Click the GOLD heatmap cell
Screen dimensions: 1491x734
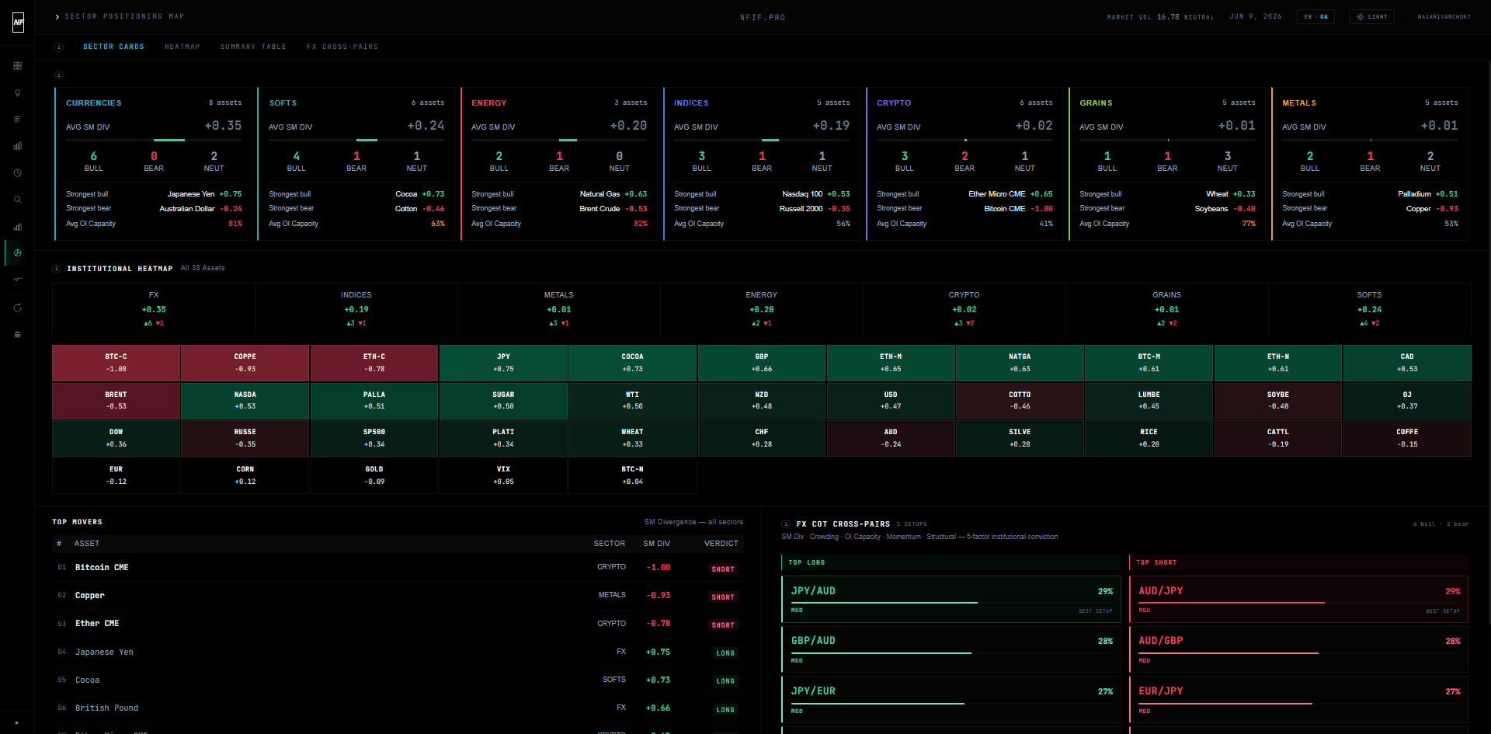(x=374, y=475)
